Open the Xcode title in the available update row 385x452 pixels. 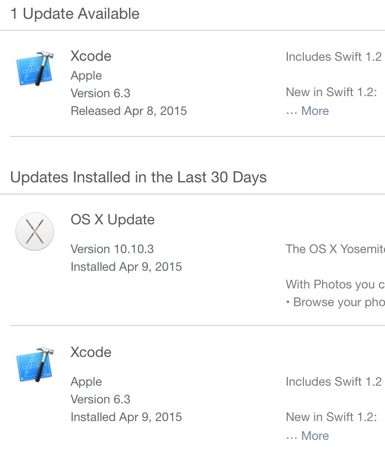pyautogui.click(x=91, y=56)
